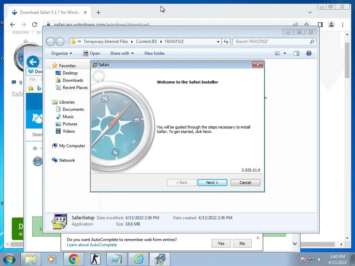The image size is (355, 266).
Task: Open Desktop in navigation pane
Action: (70, 73)
